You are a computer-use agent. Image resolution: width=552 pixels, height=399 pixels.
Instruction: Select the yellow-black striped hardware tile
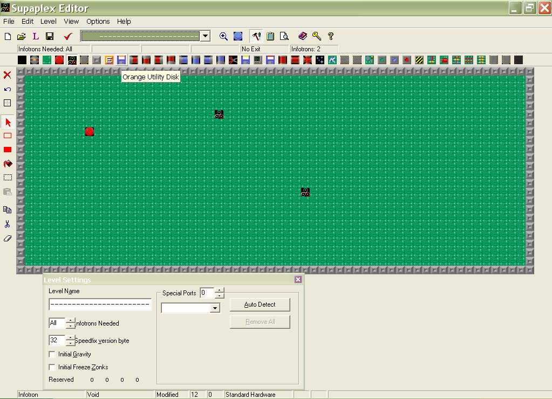(419, 60)
